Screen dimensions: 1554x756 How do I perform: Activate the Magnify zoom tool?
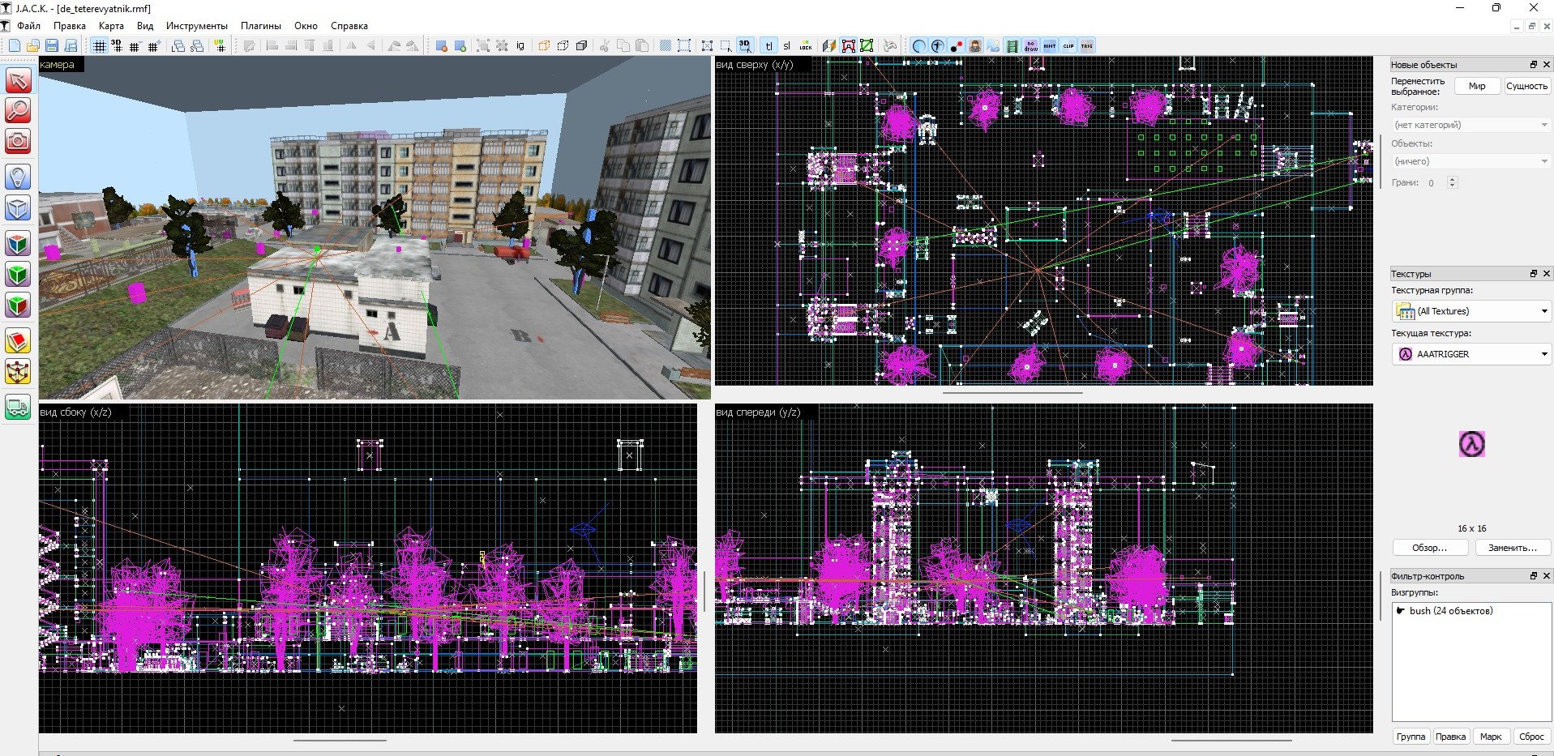point(18,110)
